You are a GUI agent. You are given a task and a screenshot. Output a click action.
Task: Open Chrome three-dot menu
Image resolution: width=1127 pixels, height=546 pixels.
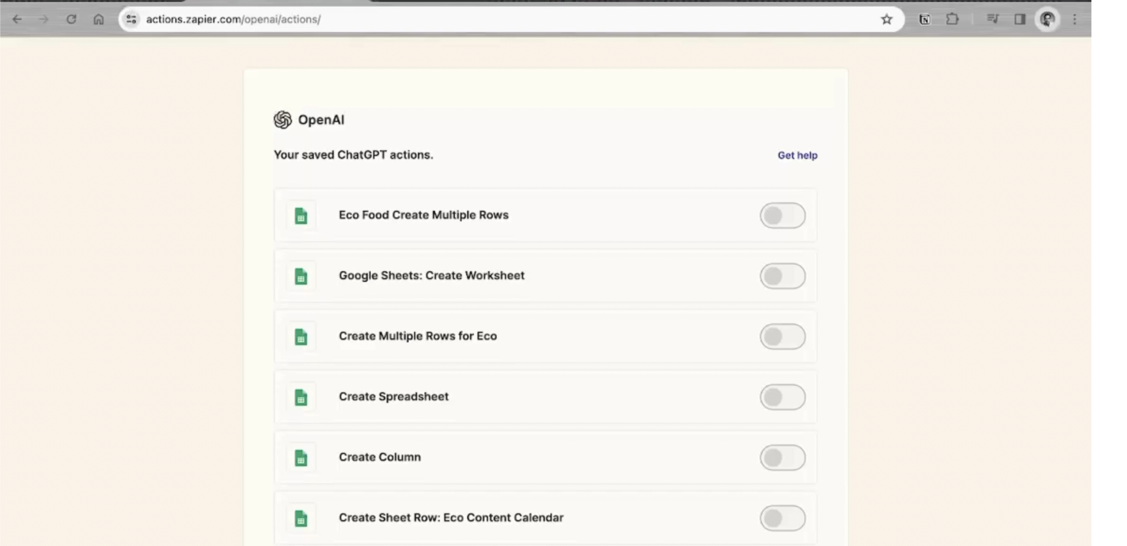(x=1074, y=19)
